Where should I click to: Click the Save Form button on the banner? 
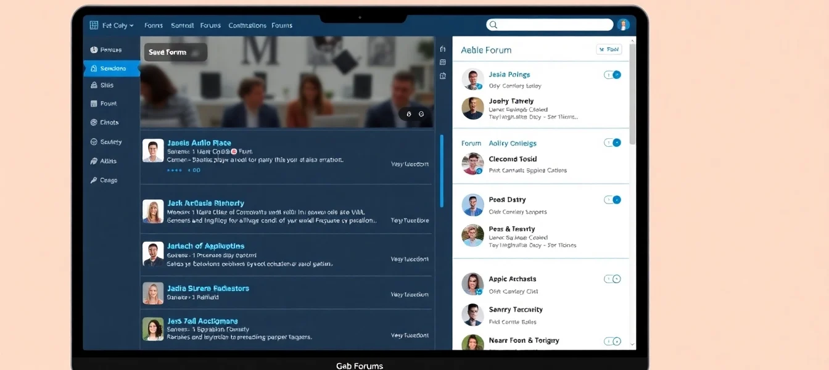[x=176, y=52]
